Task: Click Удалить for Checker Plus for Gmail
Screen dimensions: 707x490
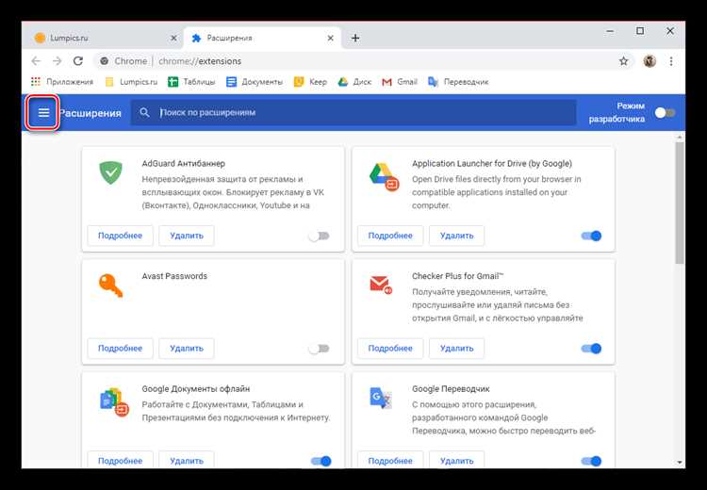Action: click(456, 349)
